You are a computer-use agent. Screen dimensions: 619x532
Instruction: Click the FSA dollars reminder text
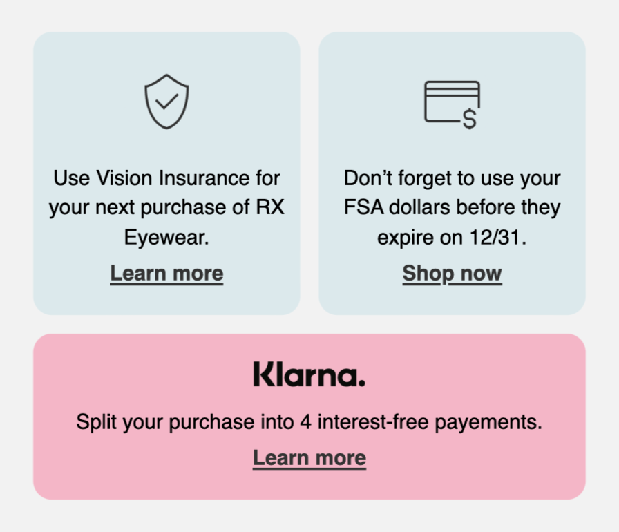452,207
